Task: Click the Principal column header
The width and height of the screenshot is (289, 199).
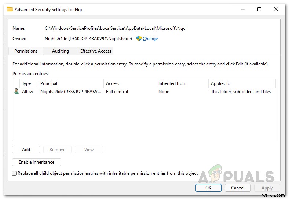Action: (x=70, y=83)
